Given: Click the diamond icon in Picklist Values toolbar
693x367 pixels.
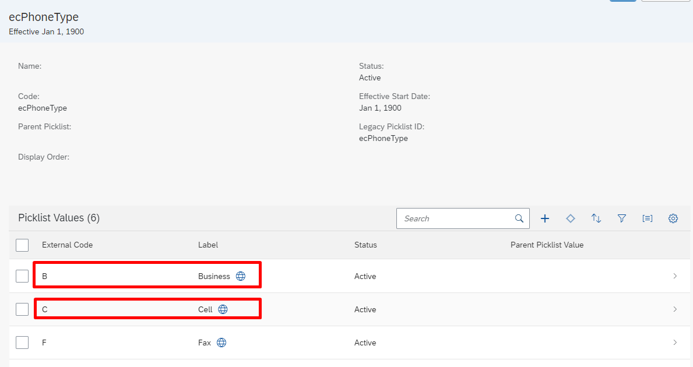Looking at the screenshot, I should (x=571, y=218).
